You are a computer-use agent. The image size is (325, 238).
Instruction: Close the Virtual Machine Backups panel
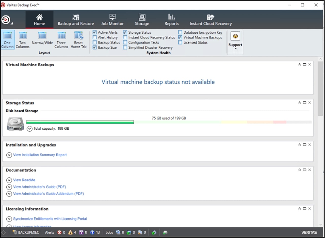pyautogui.click(x=310, y=65)
